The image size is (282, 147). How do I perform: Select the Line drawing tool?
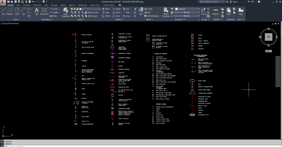click(3, 11)
